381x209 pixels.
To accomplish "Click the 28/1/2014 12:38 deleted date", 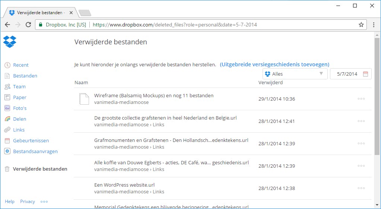I will pos(277,189).
